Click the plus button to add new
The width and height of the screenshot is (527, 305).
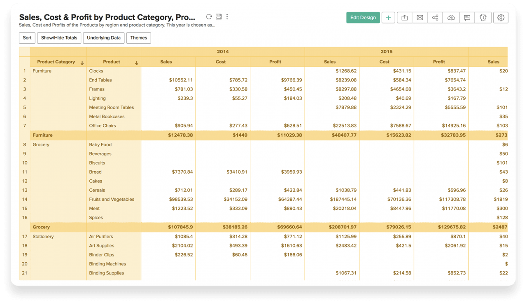(x=388, y=18)
